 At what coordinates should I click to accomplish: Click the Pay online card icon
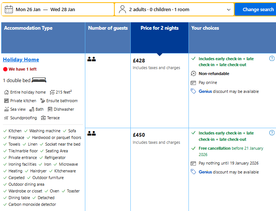pyautogui.click(x=193, y=82)
